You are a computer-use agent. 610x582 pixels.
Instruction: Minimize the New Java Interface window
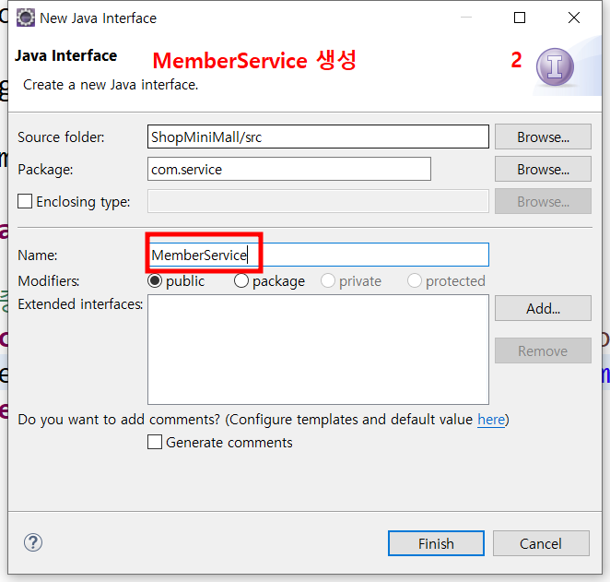point(466,18)
